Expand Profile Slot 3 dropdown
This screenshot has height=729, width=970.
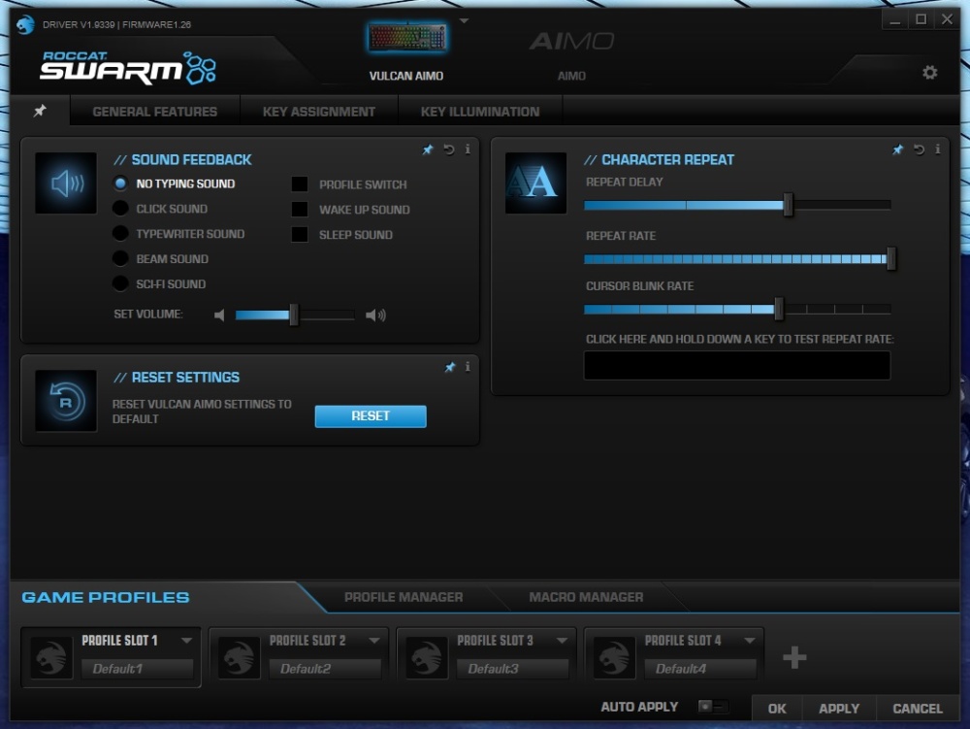(562, 641)
